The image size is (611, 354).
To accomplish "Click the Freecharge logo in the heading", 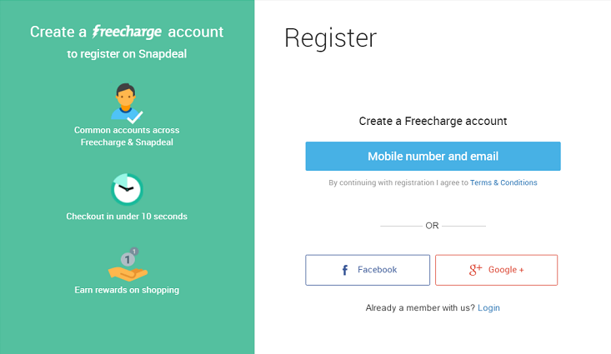I will [x=127, y=32].
